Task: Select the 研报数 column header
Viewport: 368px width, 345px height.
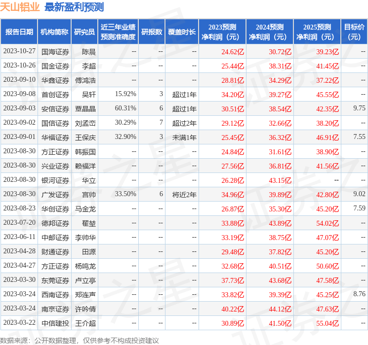Action: click(x=152, y=32)
